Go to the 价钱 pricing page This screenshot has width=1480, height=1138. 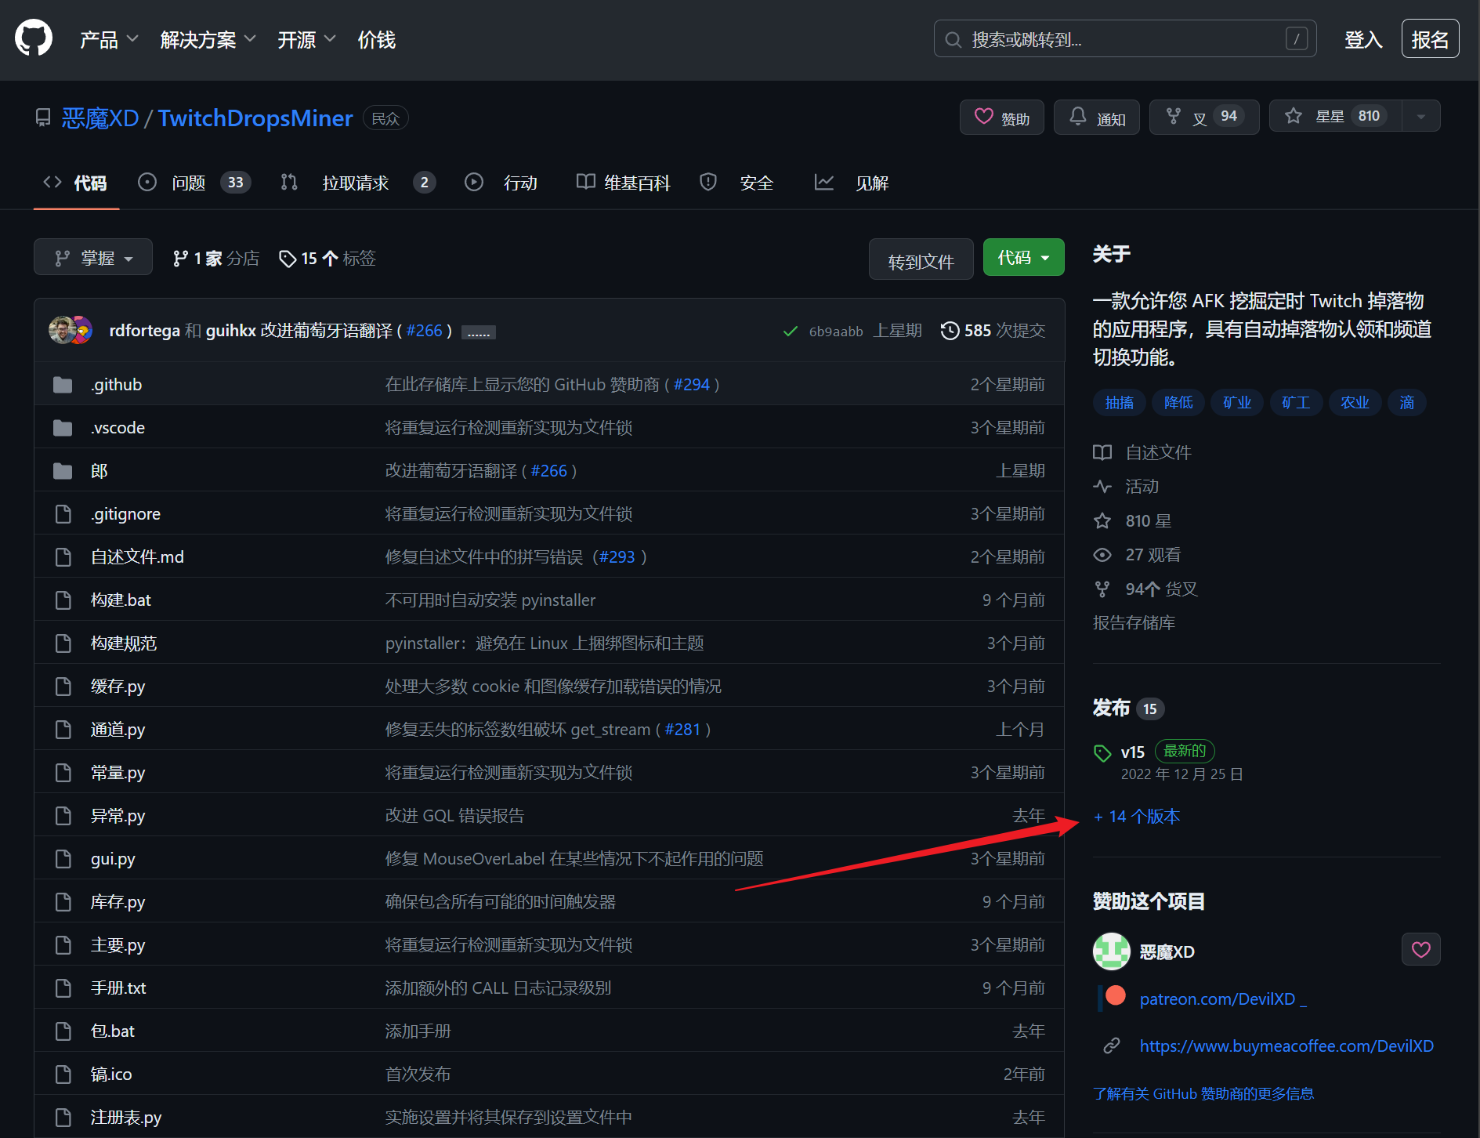(376, 39)
